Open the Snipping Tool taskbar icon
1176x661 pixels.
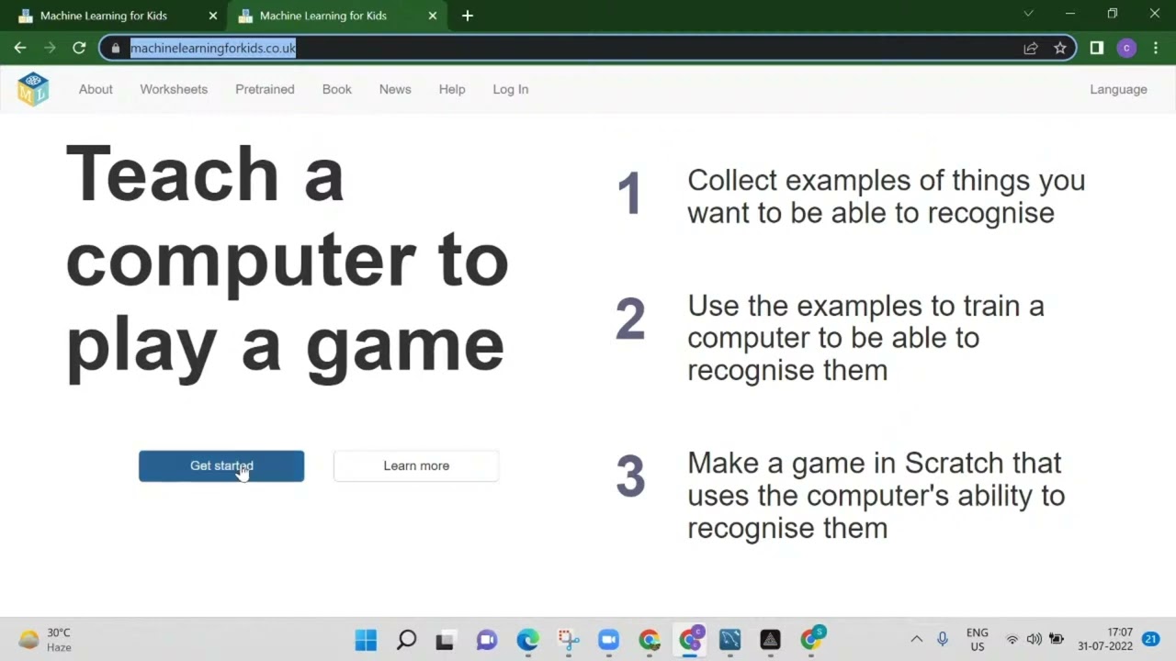click(568, 640)
